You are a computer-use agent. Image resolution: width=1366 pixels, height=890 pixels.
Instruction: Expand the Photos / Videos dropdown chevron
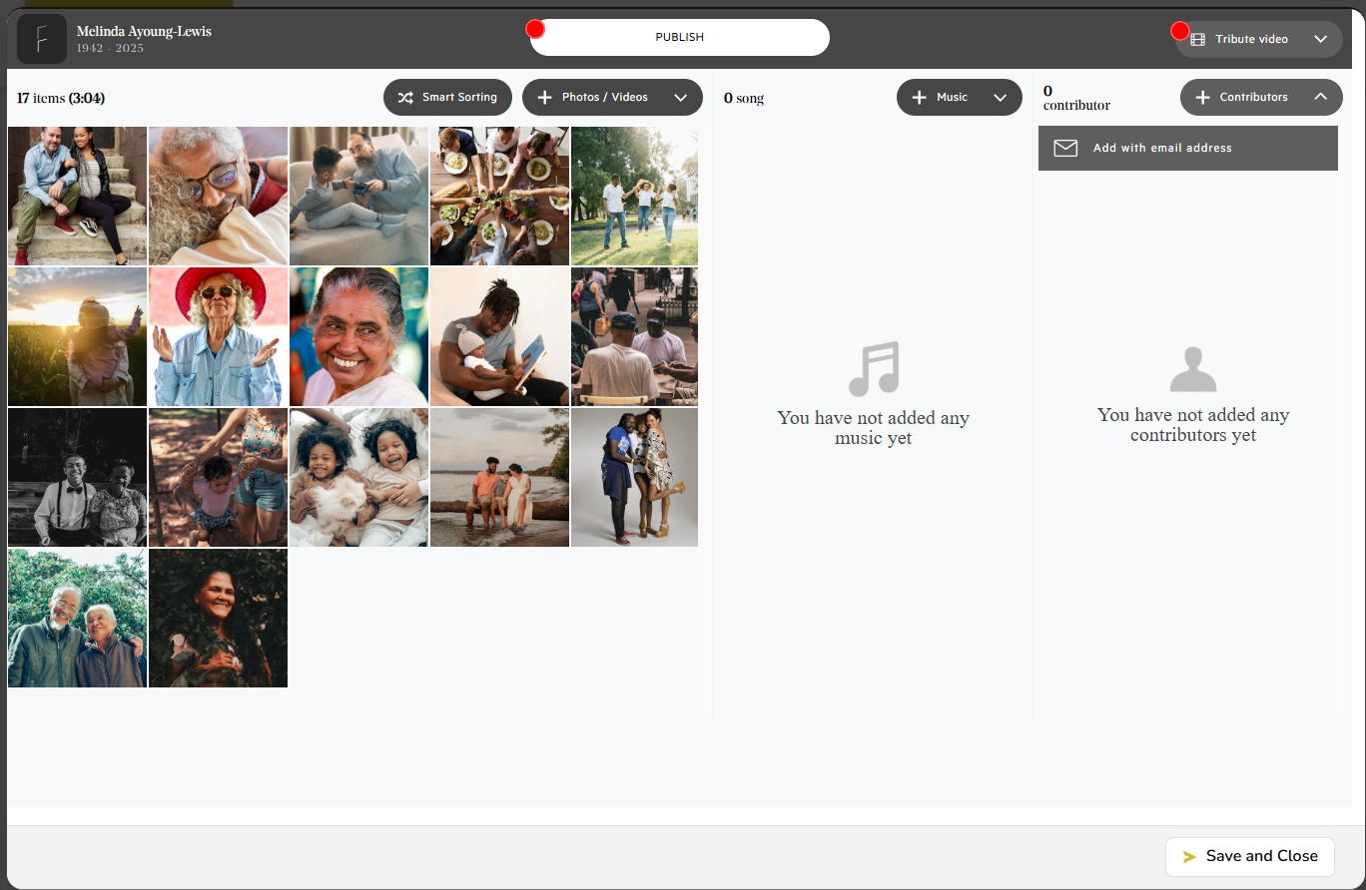681,98
